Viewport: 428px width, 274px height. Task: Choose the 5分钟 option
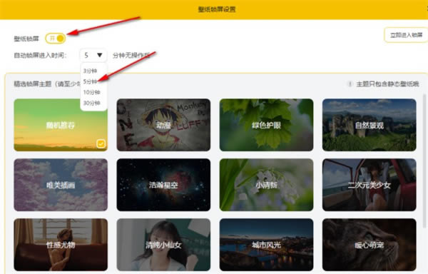(x=90, y=81)
